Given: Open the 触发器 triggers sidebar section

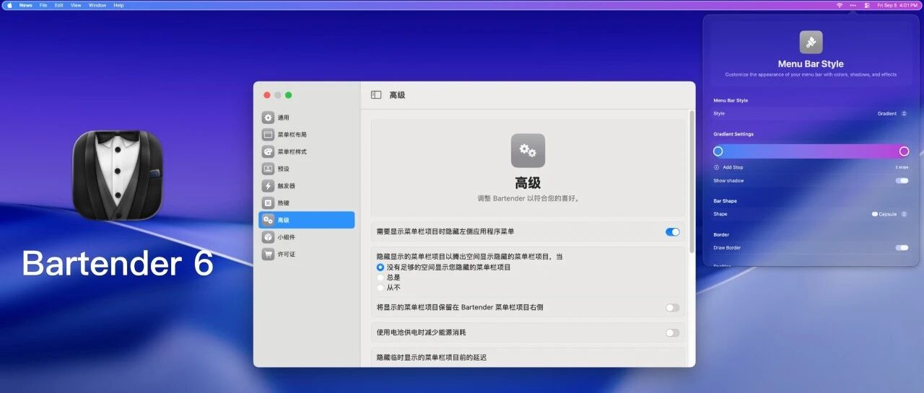Looking at the screenshot, I should point(306,186).
